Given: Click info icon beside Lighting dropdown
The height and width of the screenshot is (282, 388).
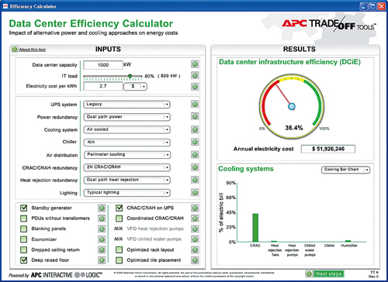Looking at the screenshot, I should tap(195, 193).
